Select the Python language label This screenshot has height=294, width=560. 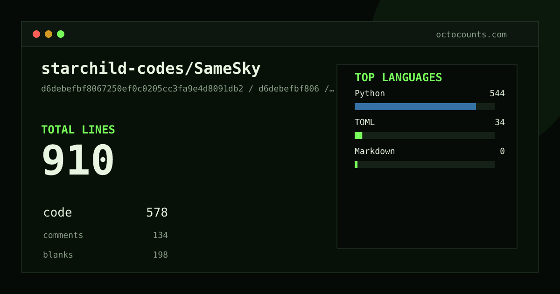370,93
